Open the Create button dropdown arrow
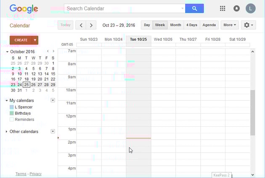This screenshot has width=265, height=178. tap(35, 40)
